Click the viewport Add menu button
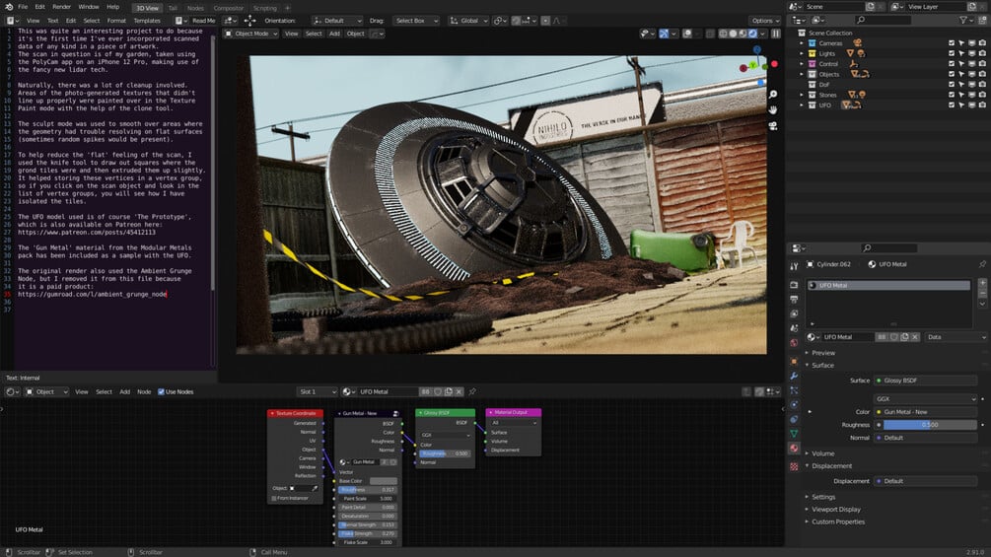Viewport: 991px width, 557px height. click(x=334, y=34)
